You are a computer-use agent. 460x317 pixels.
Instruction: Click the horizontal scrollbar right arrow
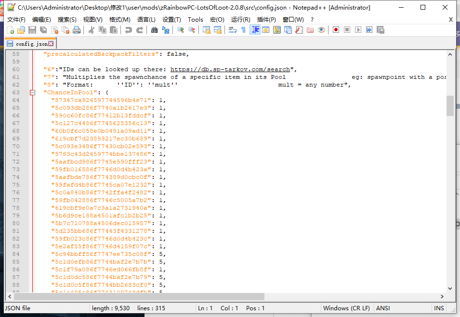tap(443, 297)
